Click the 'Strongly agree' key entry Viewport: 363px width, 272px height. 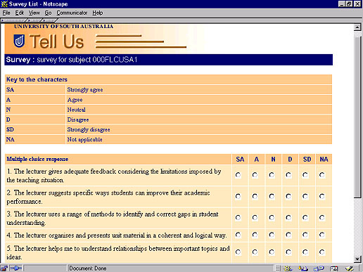85,90
